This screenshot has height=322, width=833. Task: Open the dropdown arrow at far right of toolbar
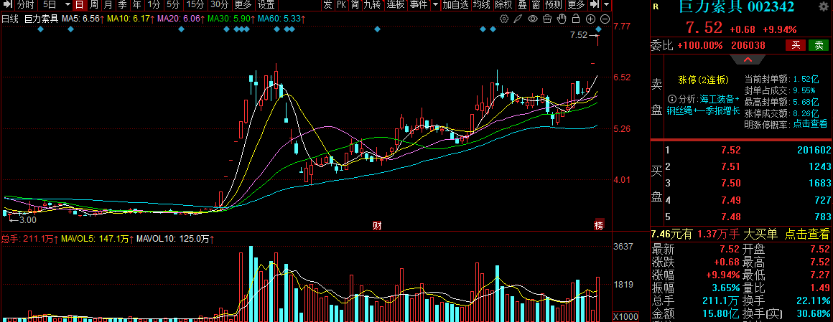pyautogui.click(x=607, y=5)
